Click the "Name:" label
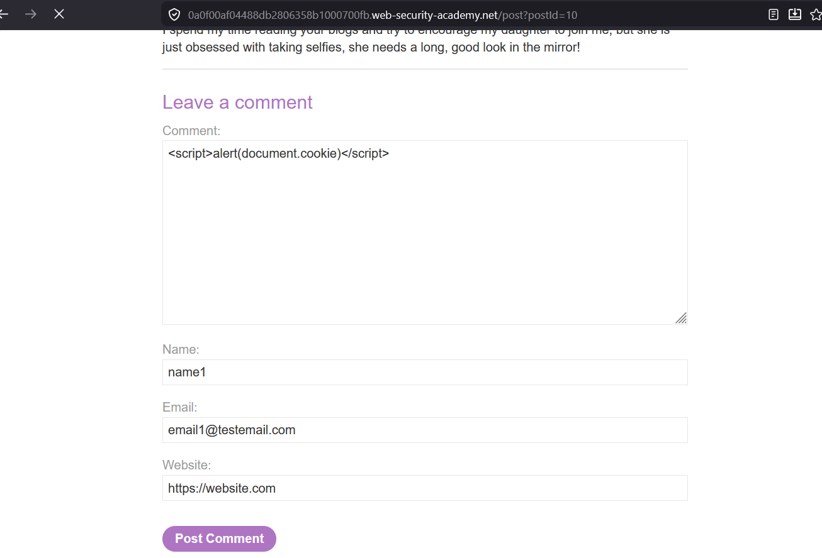Screen dimensions: 822x558 coord(181,349)
